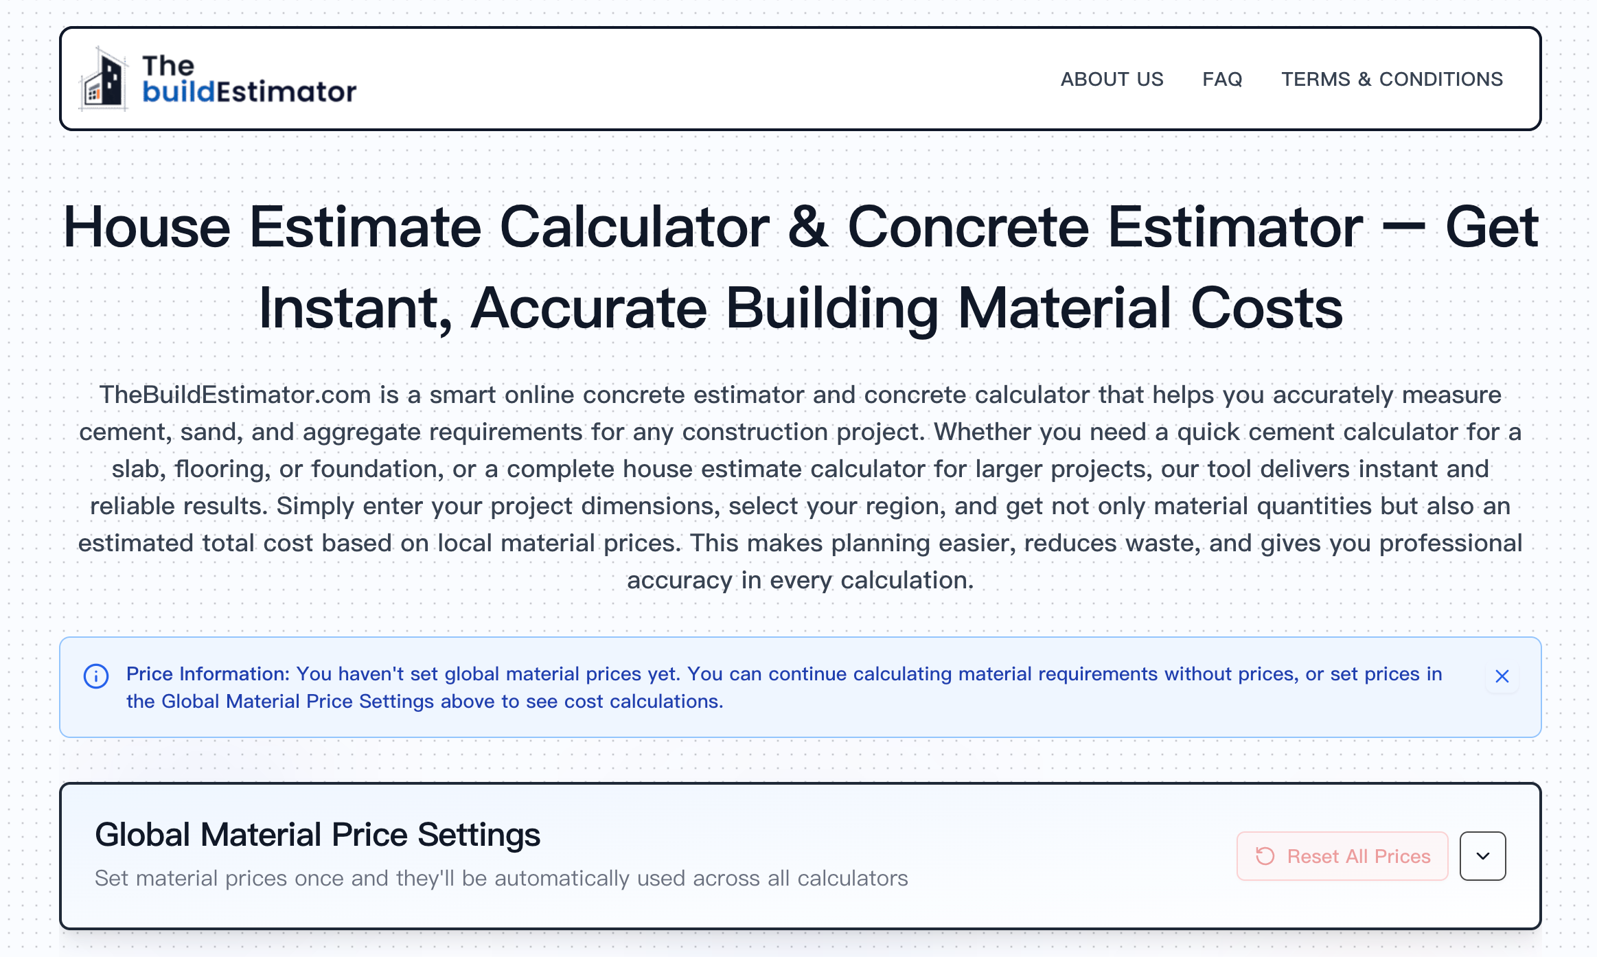Click the "Price Information:" label in the notice

tap(208, 674)
